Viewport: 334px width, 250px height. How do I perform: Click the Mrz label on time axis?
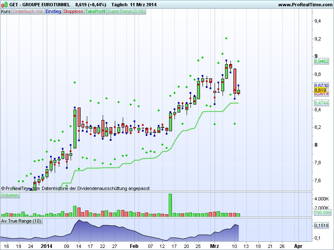(x=215, y=246)
